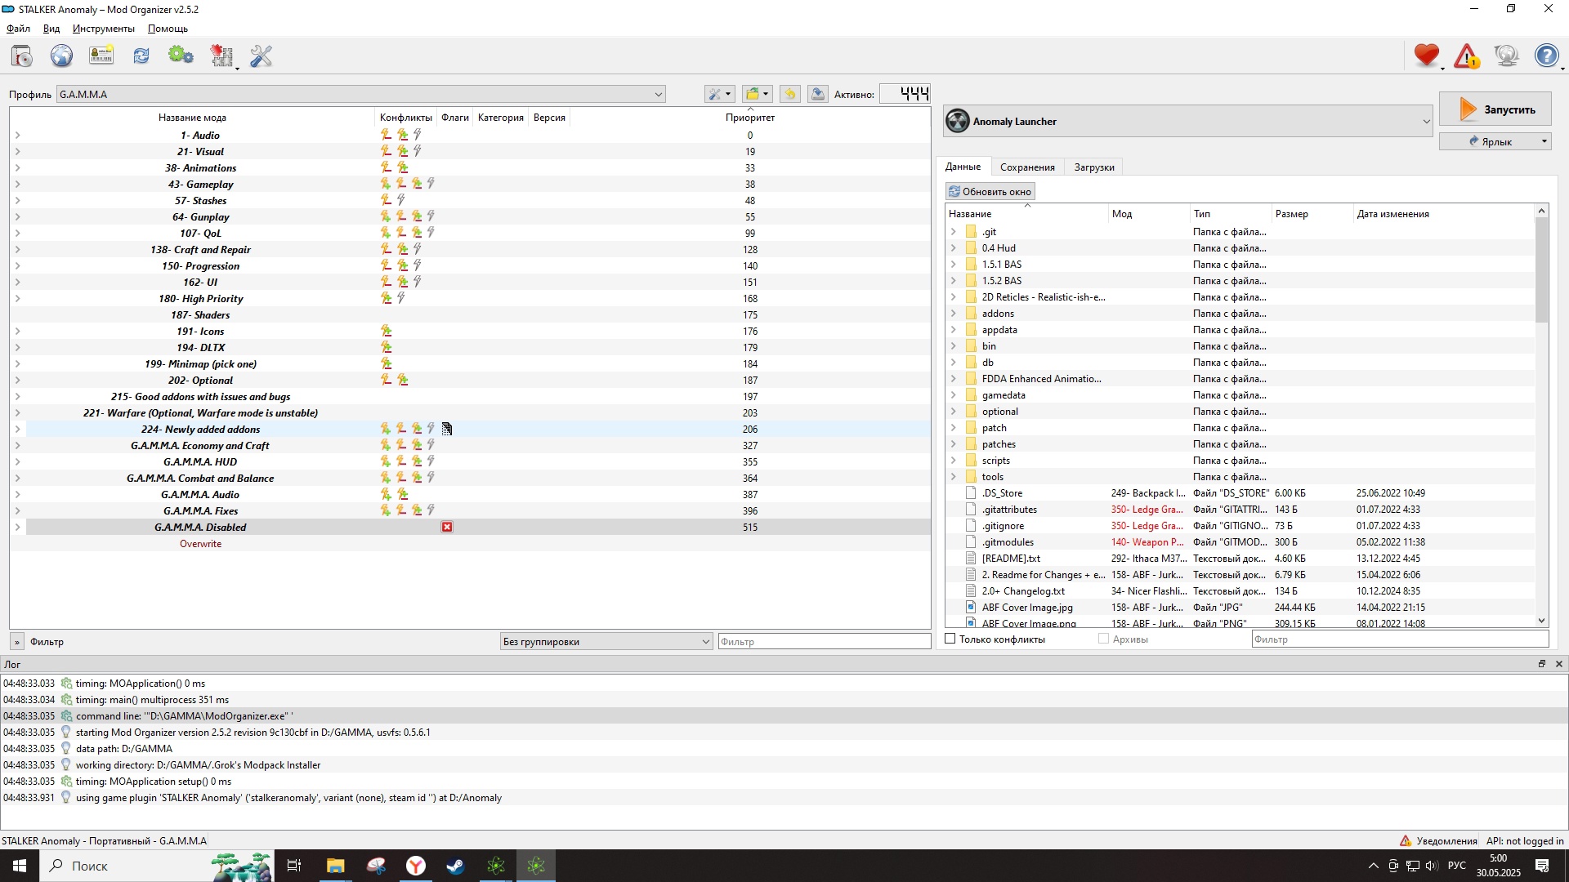
Task: Open the action center notification icon
Action: pyautogui.click(x=1543, y=866)
